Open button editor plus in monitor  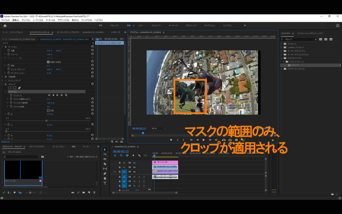point(273,140)
